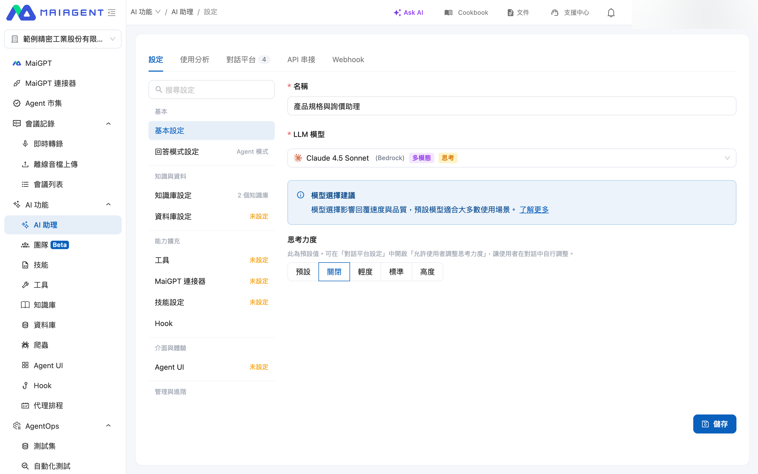Viewport: 758px width, 474px height.
Task: Expand AI 功能 breadcrumb dropdown
Action: point(146,12)
